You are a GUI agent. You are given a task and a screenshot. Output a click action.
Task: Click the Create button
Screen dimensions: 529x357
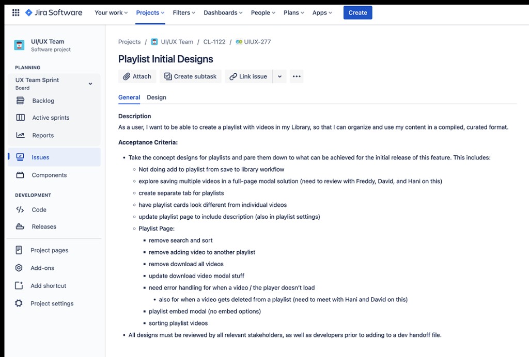(357, 12)
